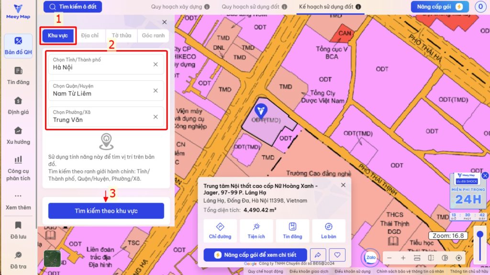This screenshot has height=275, width=490.
Task: Open Chọn Quận/Huyện dropdown Nam Từ Liêm
Action: point(106,90)
